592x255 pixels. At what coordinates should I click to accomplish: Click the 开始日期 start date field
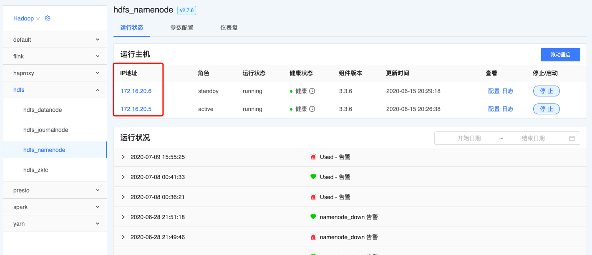[469, 138]
